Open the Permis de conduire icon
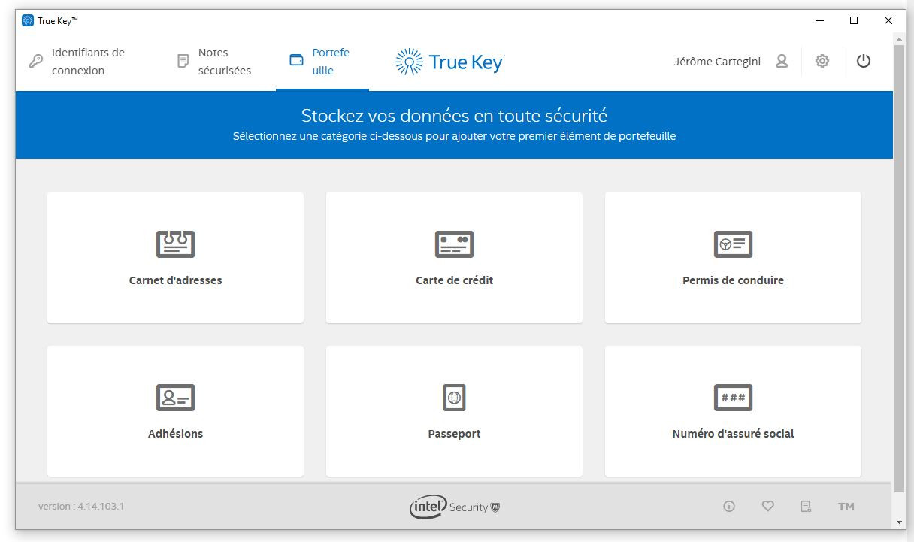The height and width of the screenshot is (542, 914). tap(733, 244)
